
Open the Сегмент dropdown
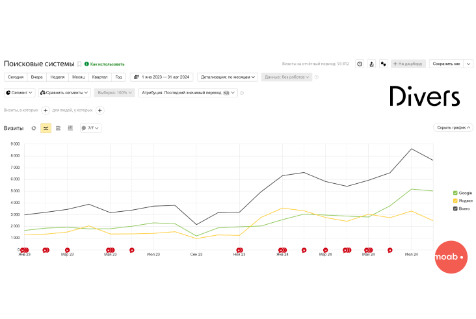click(20, 92)
